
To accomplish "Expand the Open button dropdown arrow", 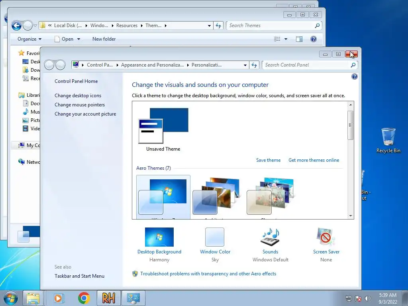I will (78, 39).
